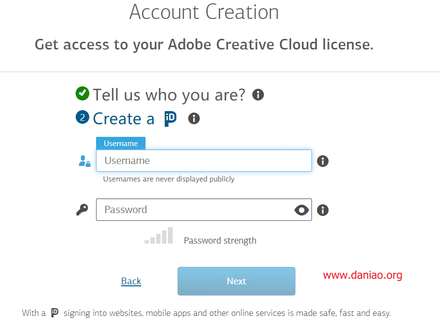Click the blue step 2 circle icon
440x329 pixels.
click(82, 117)
